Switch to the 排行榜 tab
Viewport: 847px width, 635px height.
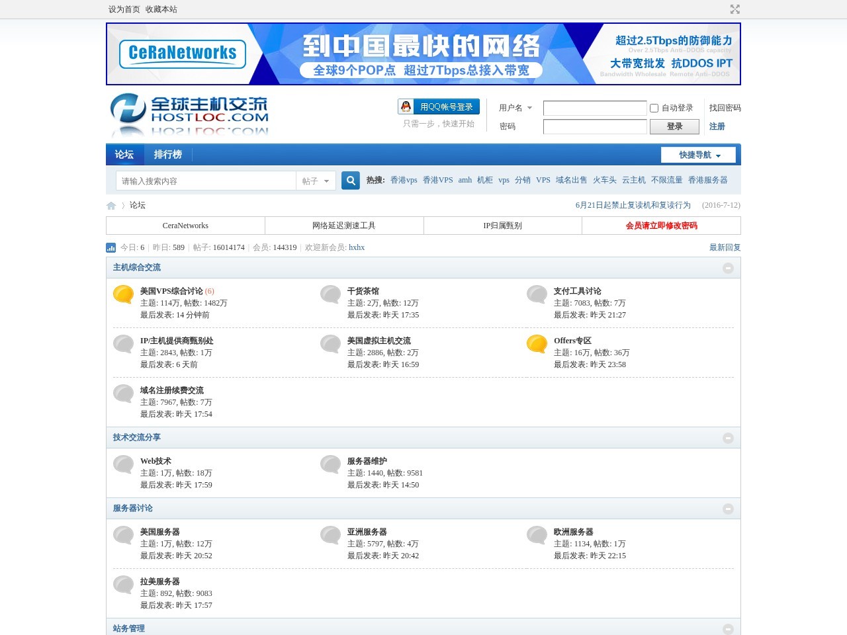coord(168,154)
